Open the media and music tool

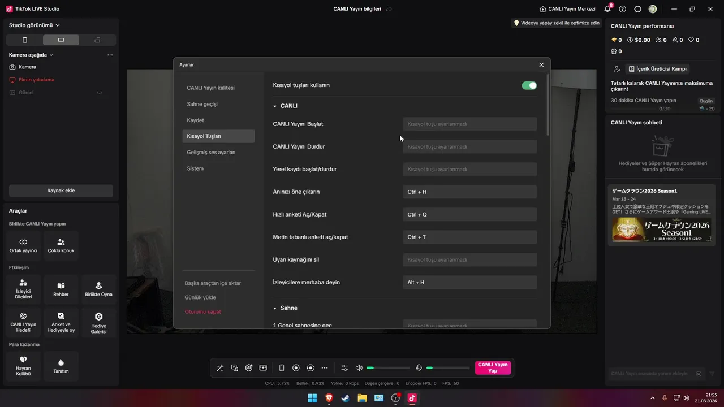pyautogui.click(x=235, y=367)
